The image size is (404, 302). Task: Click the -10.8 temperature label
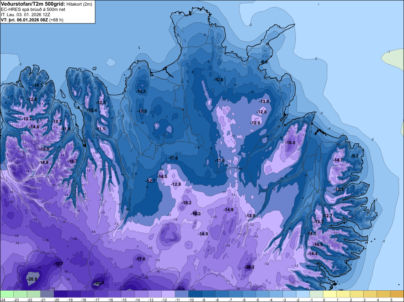(x=142, y=111)
